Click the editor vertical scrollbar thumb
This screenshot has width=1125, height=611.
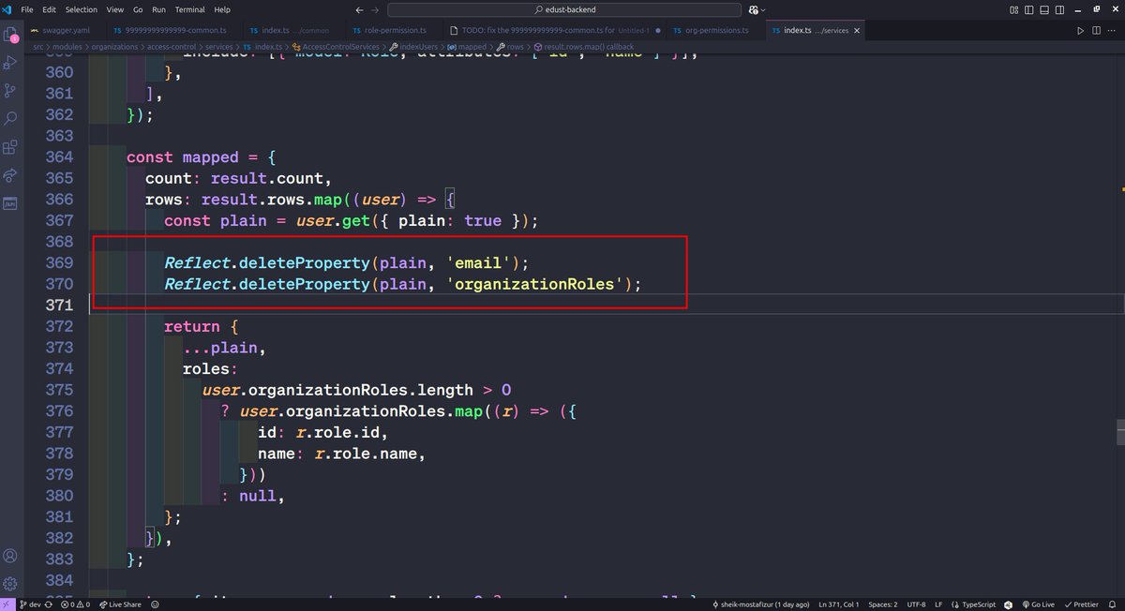pos(1119,431)
